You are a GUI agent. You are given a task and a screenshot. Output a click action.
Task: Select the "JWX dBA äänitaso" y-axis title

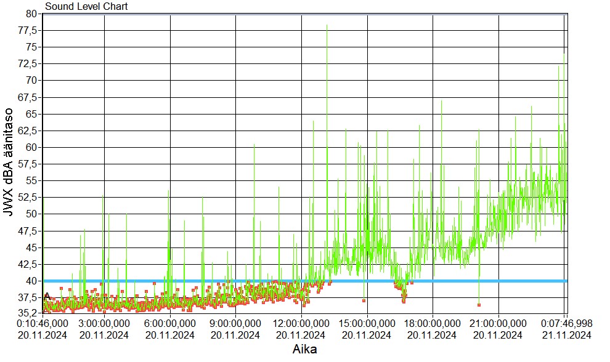8,162
